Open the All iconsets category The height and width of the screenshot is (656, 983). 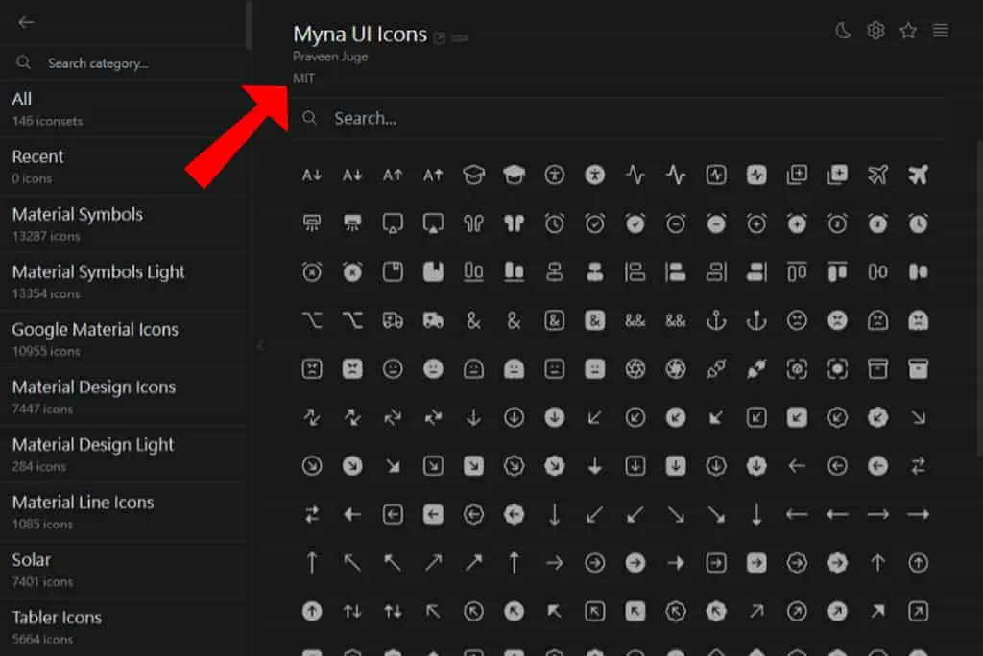tap(126, 109)
